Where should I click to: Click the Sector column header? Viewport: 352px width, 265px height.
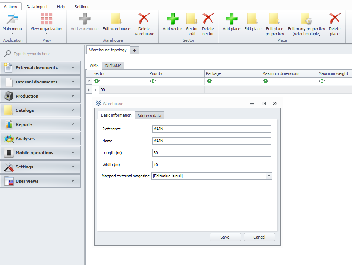[x=120, y=73]
